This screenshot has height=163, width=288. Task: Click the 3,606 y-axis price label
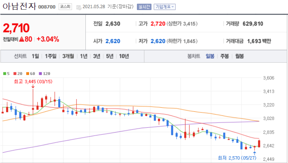pyautogui.click(x=269, y=78)
